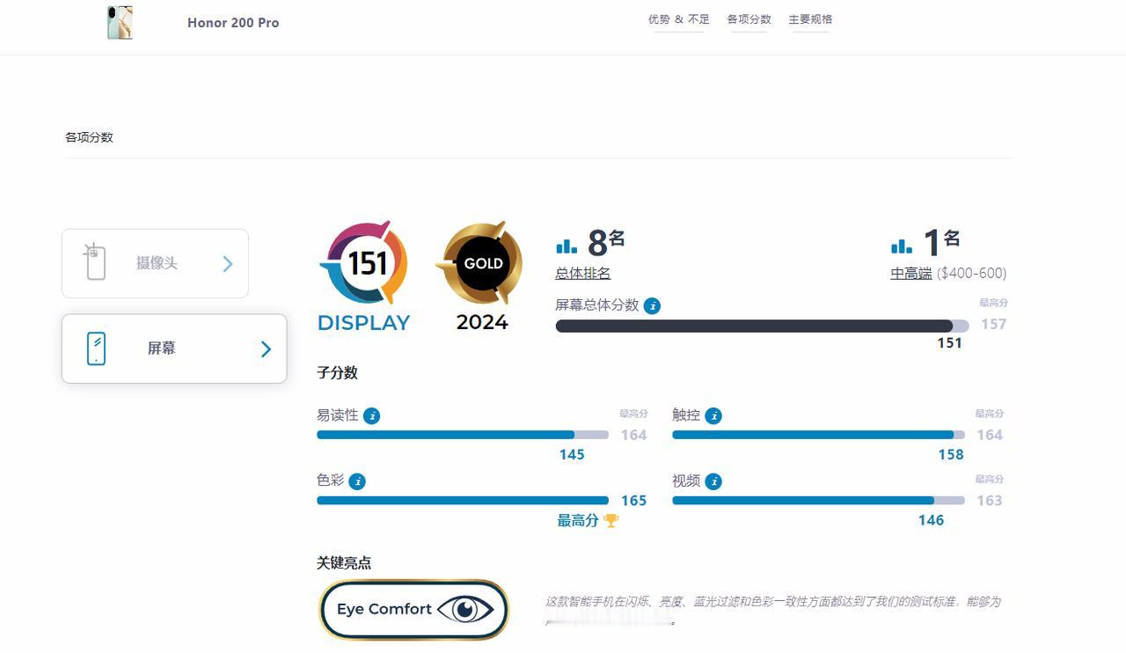Click the 165 色彩 score value
Image resolution: width=1126 pixels, height=653 pixels.
[x=633, y=501]
